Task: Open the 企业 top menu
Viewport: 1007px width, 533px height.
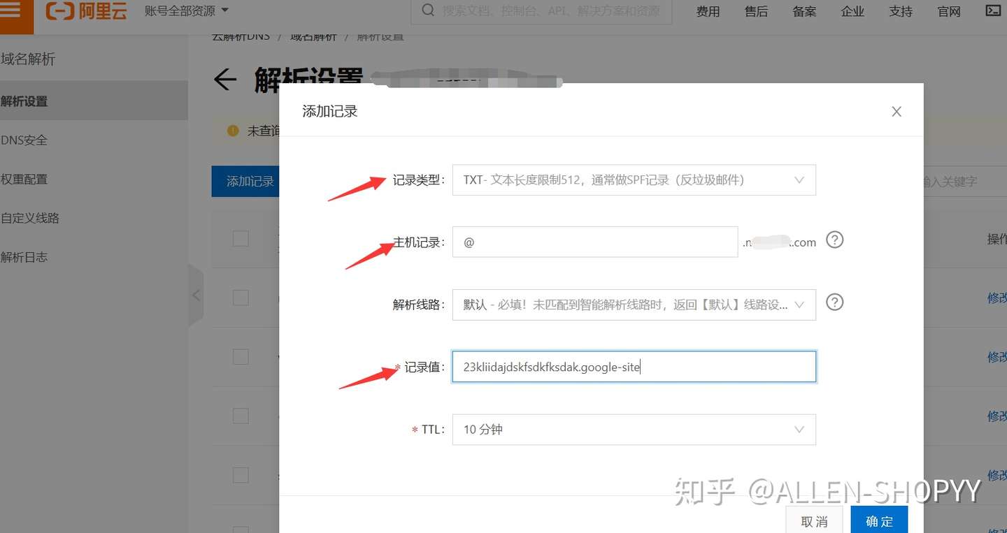Action: pos(852,11)
